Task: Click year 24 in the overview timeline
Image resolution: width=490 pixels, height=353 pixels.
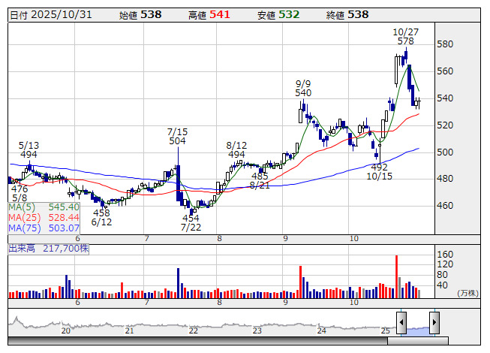Action: click(322, 330)
